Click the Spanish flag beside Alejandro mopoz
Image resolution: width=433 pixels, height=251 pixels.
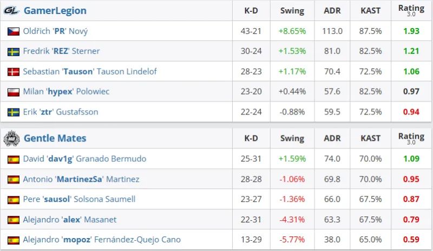point(14,240)
